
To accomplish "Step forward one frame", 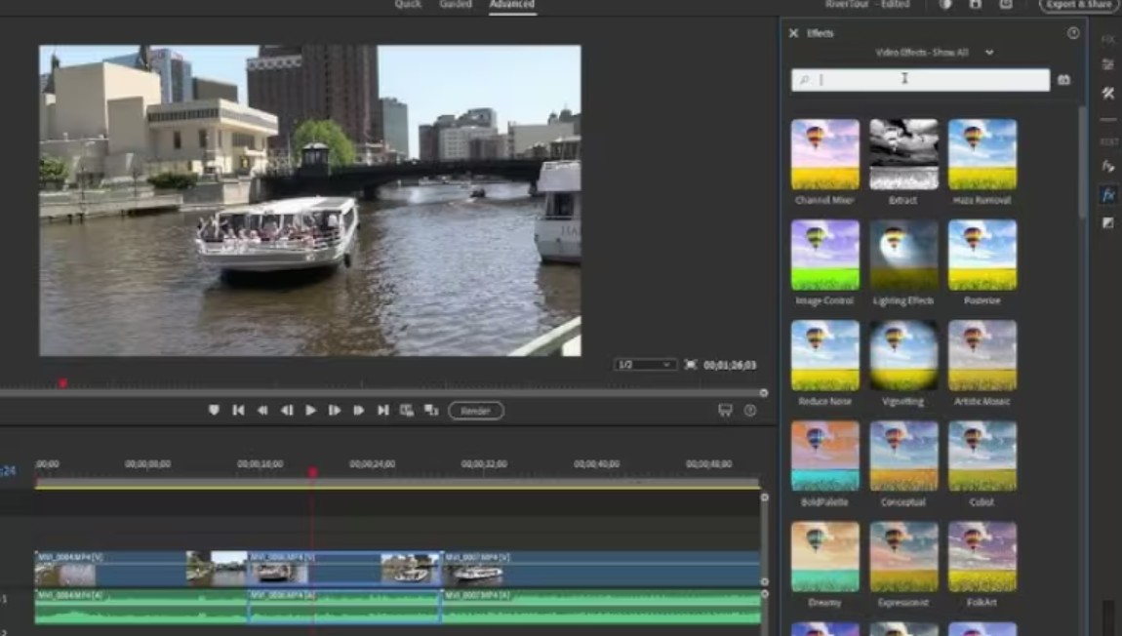I will 335,411.
